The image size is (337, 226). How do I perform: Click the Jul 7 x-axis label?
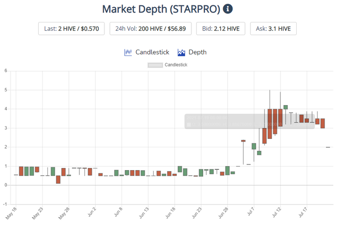tap(251, 211)
